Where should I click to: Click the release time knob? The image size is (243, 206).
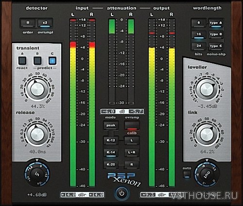37,134
